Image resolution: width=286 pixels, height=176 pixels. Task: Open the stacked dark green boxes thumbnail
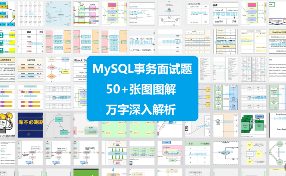pyautogui.click(x=253, y=125)
